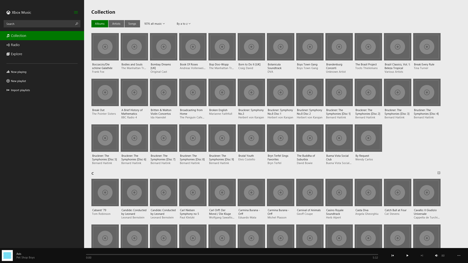The image size is (468, 263).
Task: Click the Search input field
Action: 39,24
